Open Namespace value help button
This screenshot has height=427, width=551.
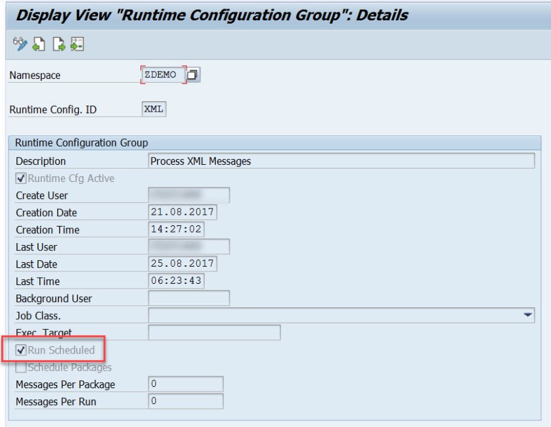point(192,74)
